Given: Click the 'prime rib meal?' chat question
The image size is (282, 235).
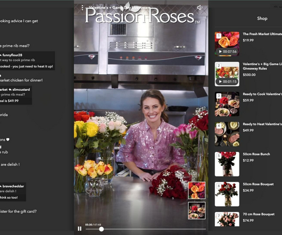Looking at the screenshot, I should coord(14,46).
